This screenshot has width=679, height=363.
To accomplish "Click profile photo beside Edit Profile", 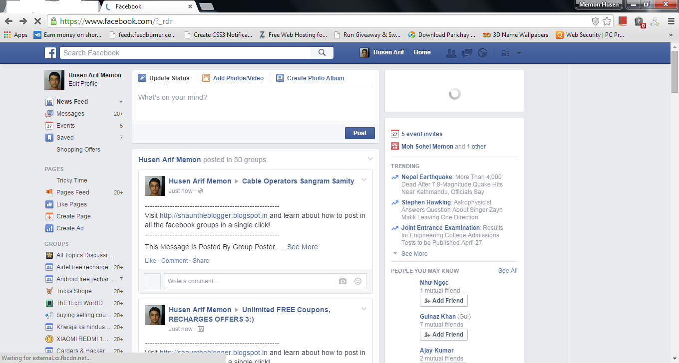I will click(54, 80).
